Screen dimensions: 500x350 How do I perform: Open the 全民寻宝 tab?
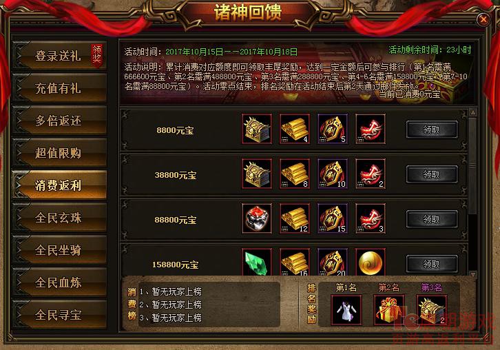tap(59, 315)
